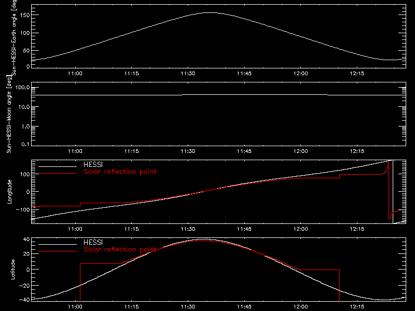Click the "Sun-HESSI-Earth angle [deg]" axis label
This screenshot has height=311, width=415.
tap(14, 38)
